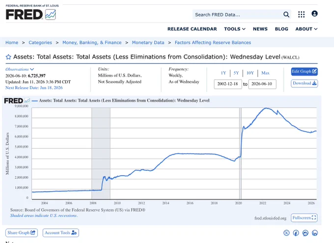Image resolution: width=334 pixels, height=243 pixels.
Task: Click the search magnifier icon
Action: pos(286,15)
